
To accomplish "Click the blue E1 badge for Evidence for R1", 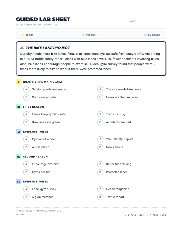I will pos(19,132).
